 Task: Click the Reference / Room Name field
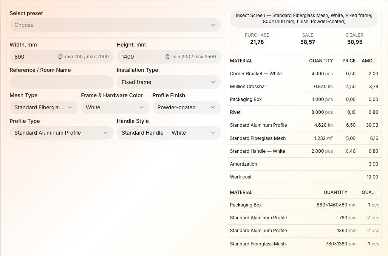tap(62, 82)
